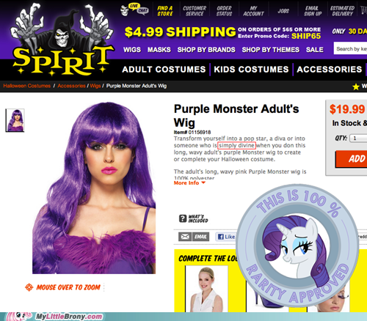Click the Spirit grim reaper logo
The height and width of the screenshot is (321, 367).
point(63,39)
